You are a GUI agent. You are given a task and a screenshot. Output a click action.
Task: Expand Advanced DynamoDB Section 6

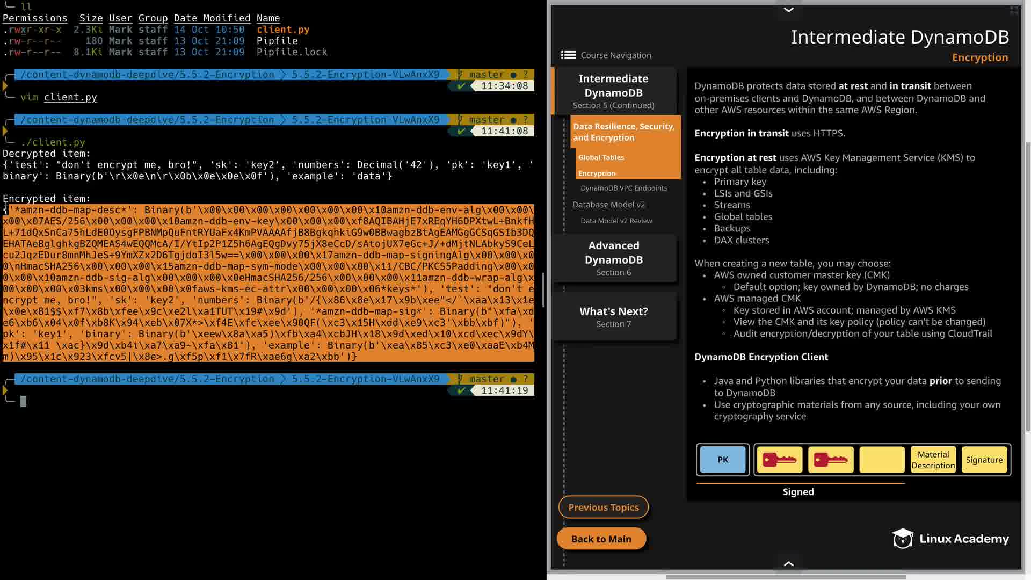click(x=613, y=258)
